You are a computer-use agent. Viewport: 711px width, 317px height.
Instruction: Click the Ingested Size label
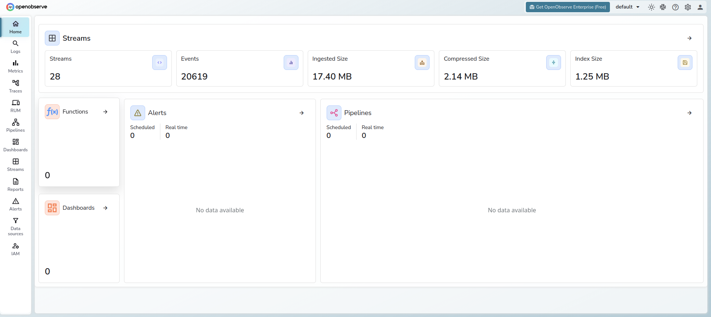click(330, 59)
